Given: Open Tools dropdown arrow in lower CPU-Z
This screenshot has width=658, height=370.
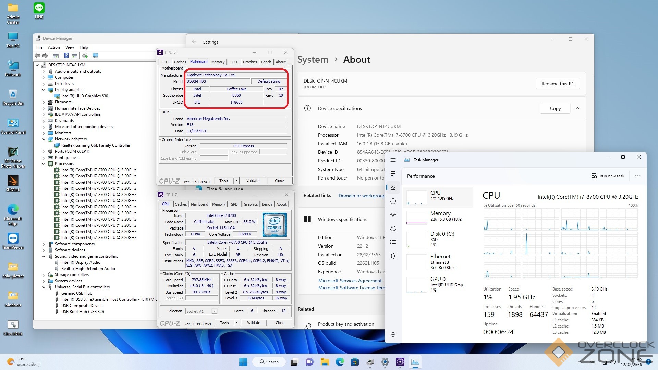Looking at the screenshot, I should 236,323.
